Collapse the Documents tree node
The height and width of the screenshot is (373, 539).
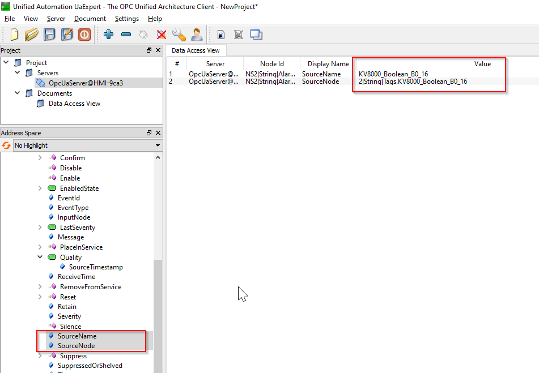pyautogui.click(x=17, y=93)
